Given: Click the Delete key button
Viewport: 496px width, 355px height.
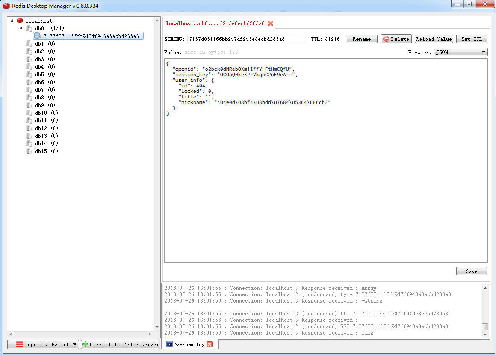Looking at the screenshot, I should pos(396,39).
